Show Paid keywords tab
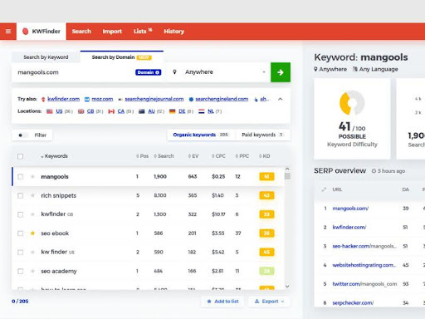Viewport: 425px width, 319px height. point(262,135)
